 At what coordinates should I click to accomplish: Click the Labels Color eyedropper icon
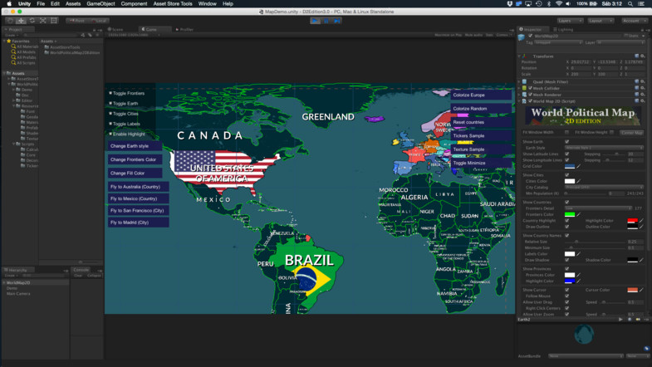pos(578,254)
